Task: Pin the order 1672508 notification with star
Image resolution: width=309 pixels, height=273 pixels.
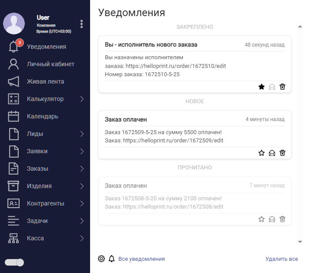Action: [262, 219]
